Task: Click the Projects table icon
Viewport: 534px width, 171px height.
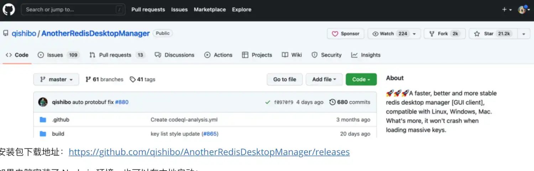Action: [245, 55]
